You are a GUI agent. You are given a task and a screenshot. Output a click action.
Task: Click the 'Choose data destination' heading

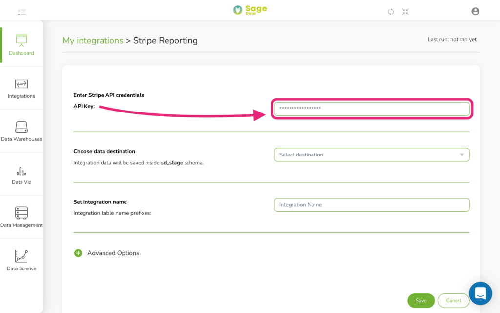[x=104, y=151]
